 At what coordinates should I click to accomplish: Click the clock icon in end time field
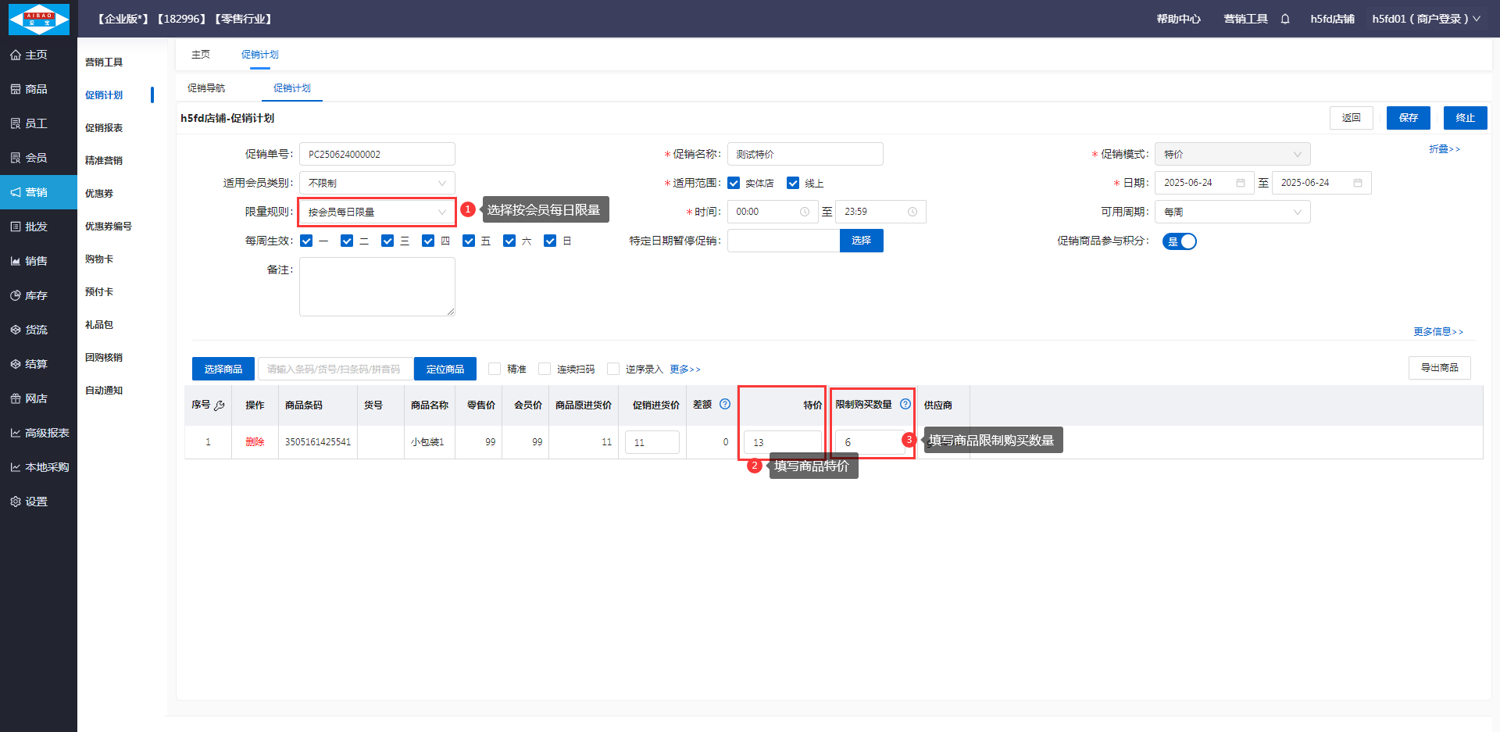pyautogui.click(x=912, y=212)
